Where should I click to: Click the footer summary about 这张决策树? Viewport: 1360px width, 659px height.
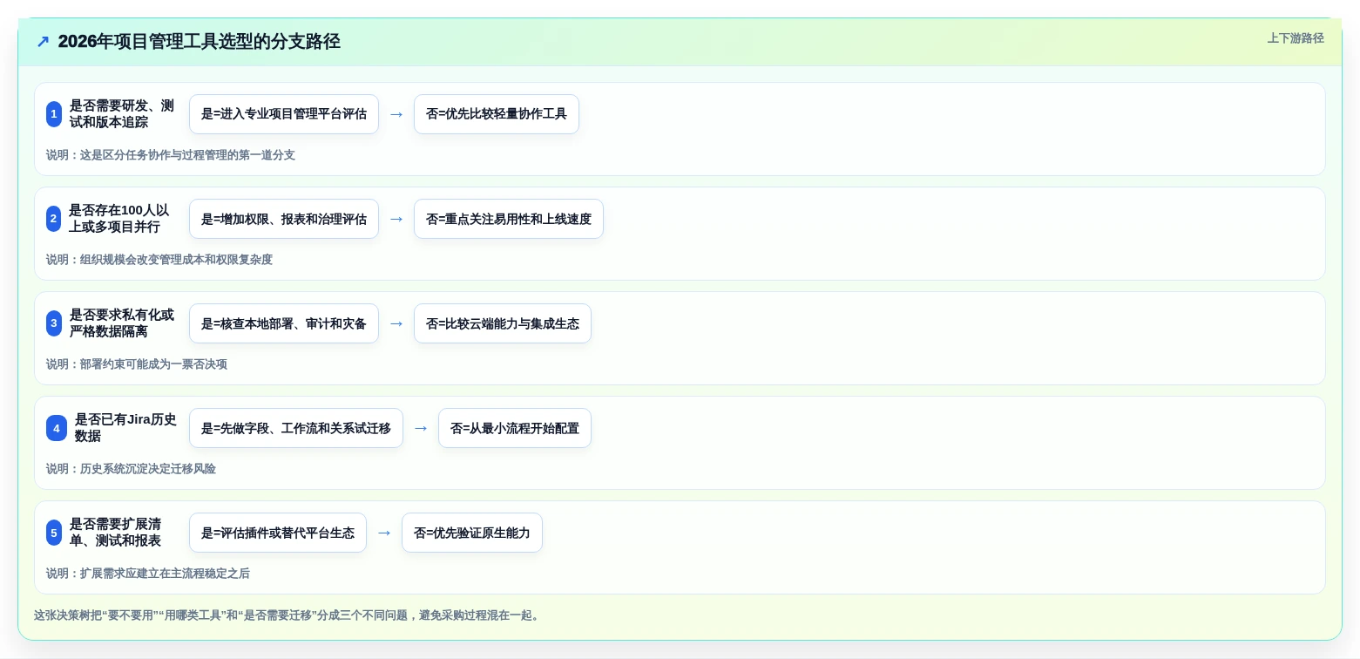click(x=288, y=615)
